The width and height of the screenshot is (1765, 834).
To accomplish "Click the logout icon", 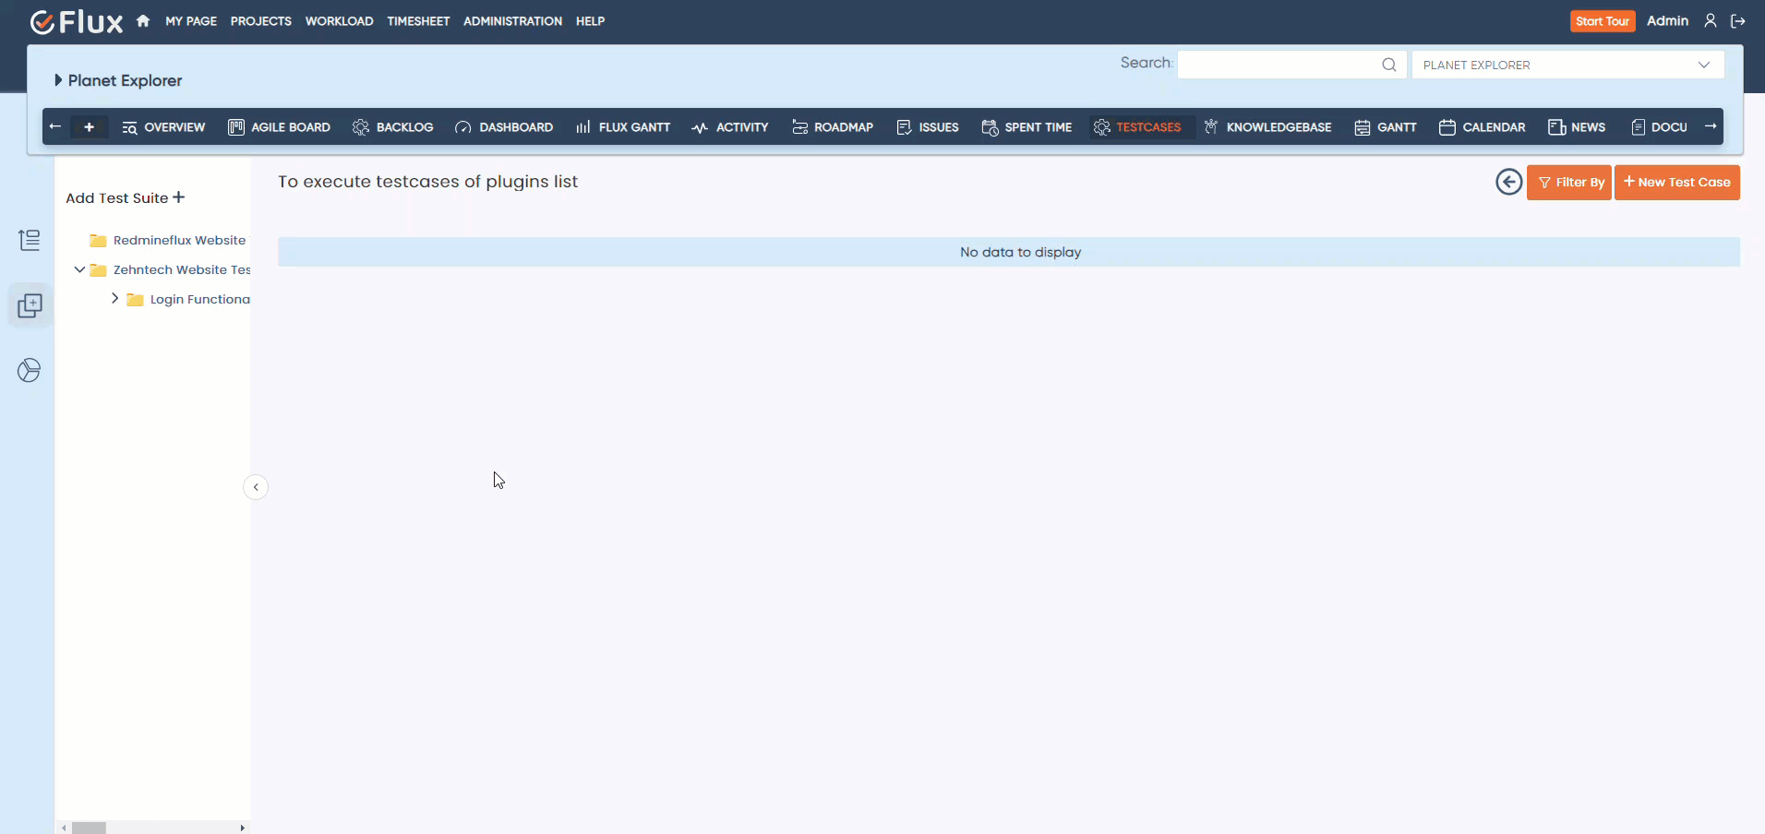I will 1737,21.
